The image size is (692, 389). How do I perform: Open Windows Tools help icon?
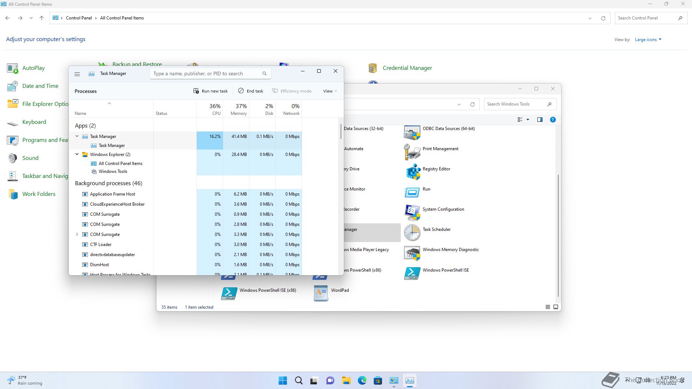(553, 120)
